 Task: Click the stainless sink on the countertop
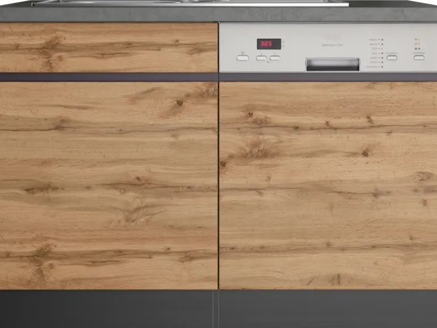[190, 3]
